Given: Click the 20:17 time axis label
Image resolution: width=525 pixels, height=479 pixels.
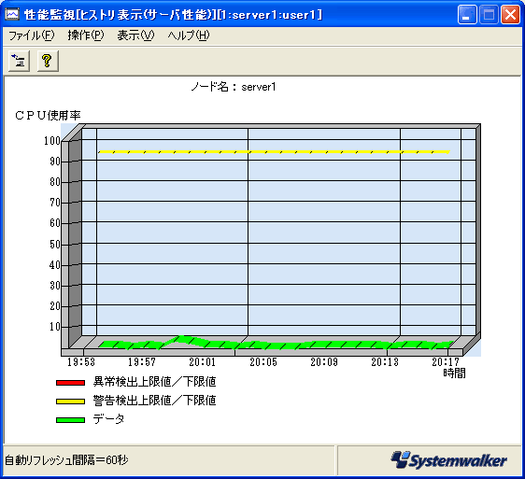Looking at the screenshot, I should point(446,362).
